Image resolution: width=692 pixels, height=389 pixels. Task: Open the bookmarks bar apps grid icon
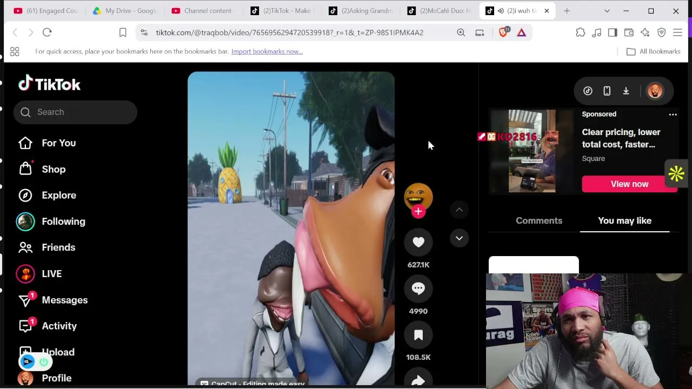click(15, 51)
